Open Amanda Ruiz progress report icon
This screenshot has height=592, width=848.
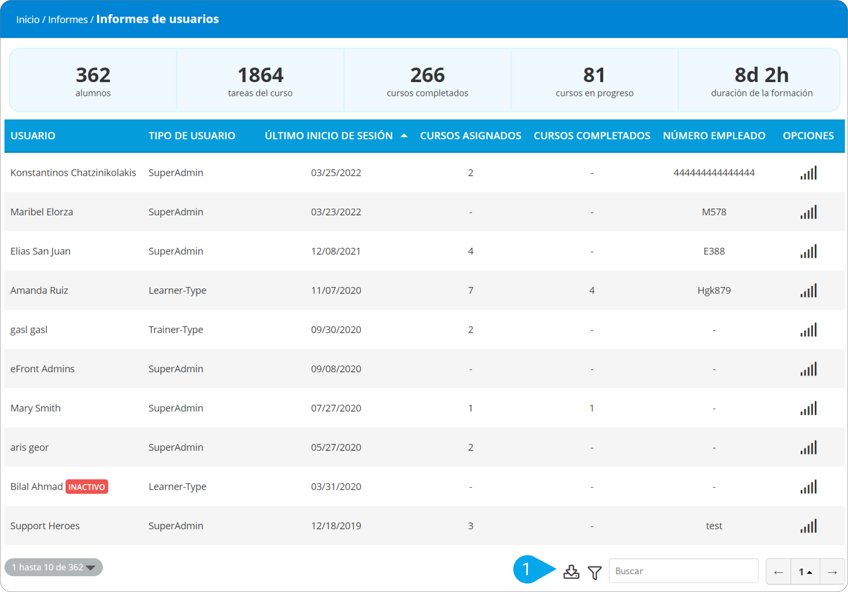click(x=808, y=290)
